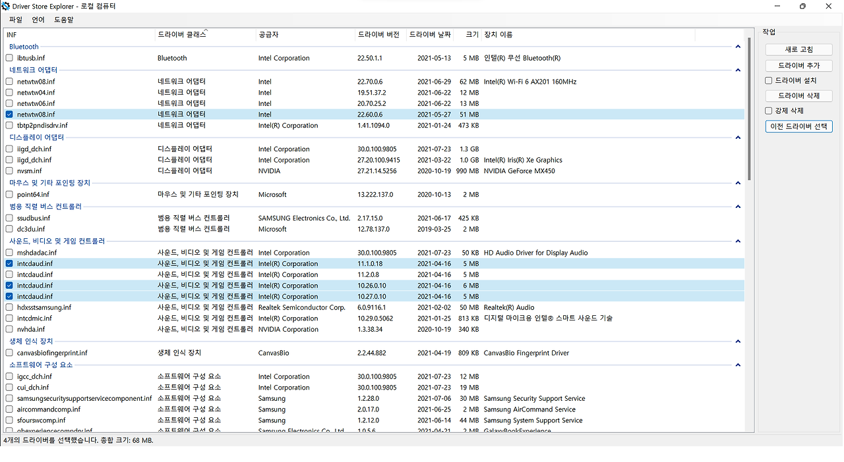Screen dimensions: 844x462
Task: Enable the 드라이버 설치 checkbox
Action: click(768, 80)
